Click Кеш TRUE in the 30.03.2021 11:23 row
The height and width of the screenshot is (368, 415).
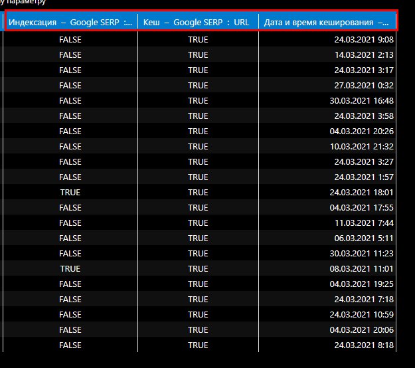pos(198,253)
